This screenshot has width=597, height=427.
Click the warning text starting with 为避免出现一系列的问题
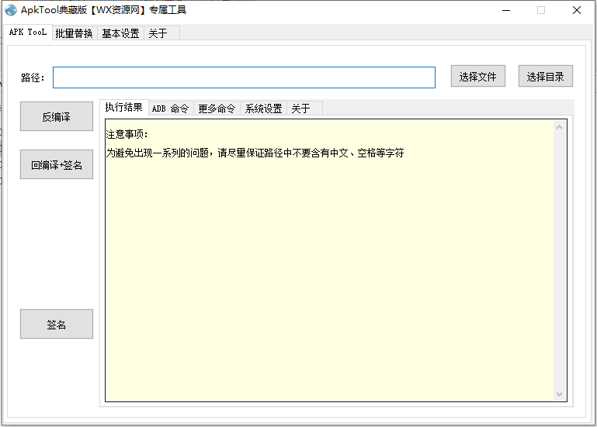tap(255, 153)
